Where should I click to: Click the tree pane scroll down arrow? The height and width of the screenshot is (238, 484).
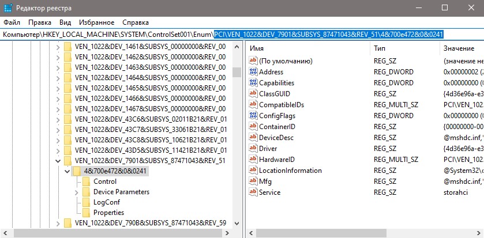[237, 223]
